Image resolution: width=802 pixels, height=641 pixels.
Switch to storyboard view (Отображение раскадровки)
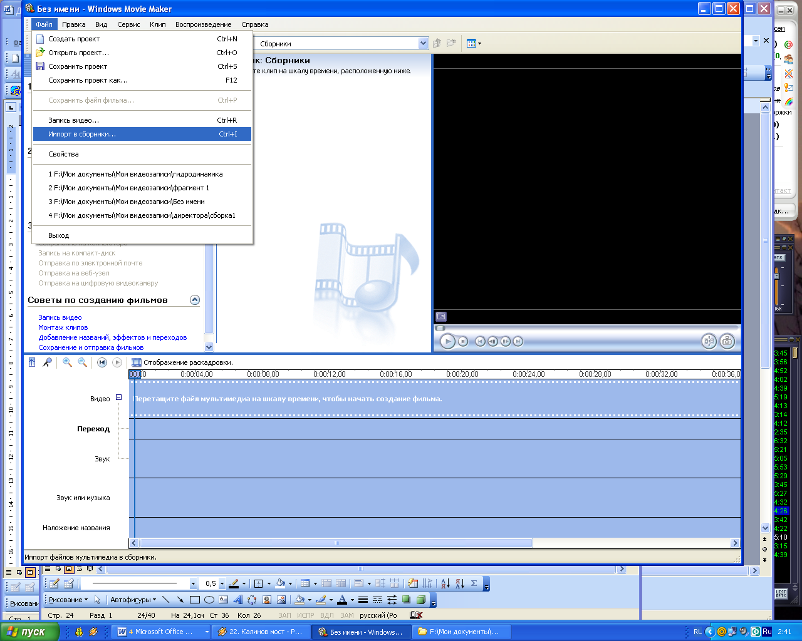click(182, 362)
